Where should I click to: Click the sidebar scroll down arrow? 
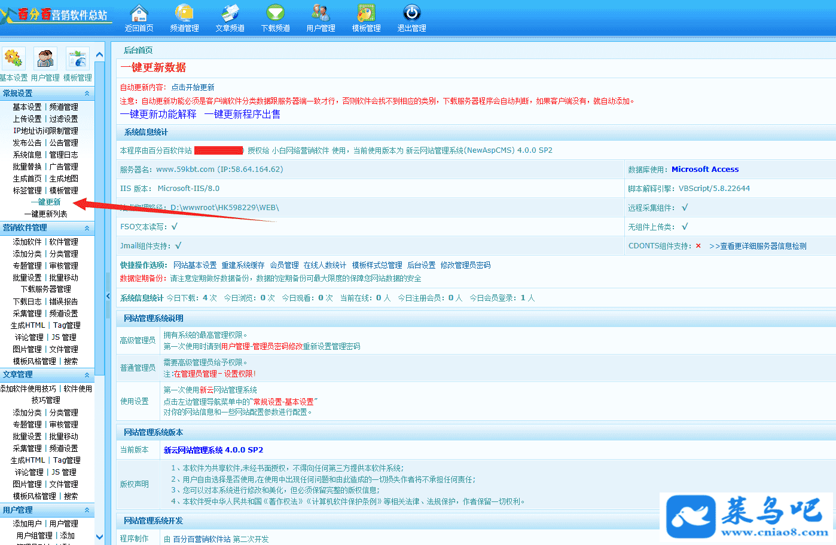[99, 537]
